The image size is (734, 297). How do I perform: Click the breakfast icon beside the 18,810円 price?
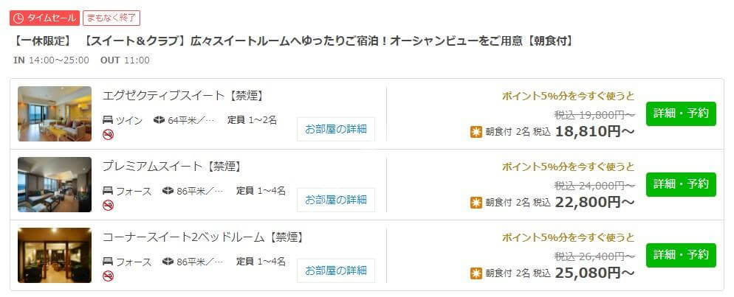[x=476, y=132]
